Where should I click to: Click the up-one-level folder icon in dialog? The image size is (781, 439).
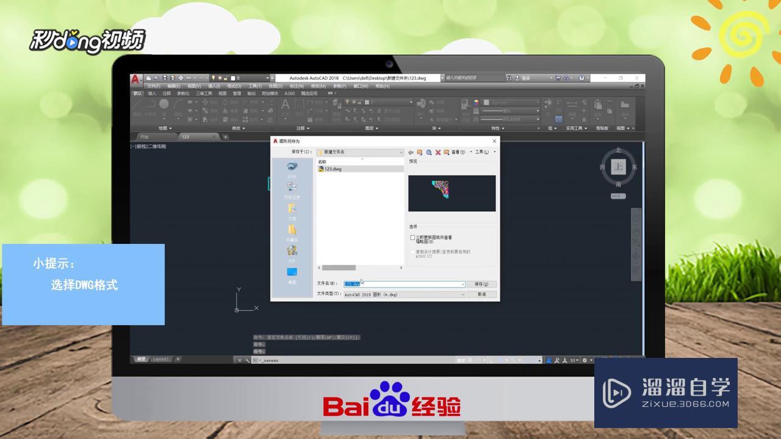pyautogui.click(x=420, y=152)
